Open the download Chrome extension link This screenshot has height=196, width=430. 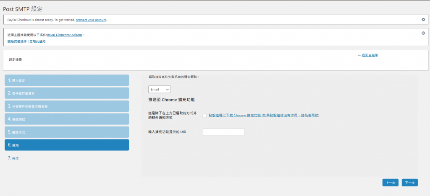point(264,116)
